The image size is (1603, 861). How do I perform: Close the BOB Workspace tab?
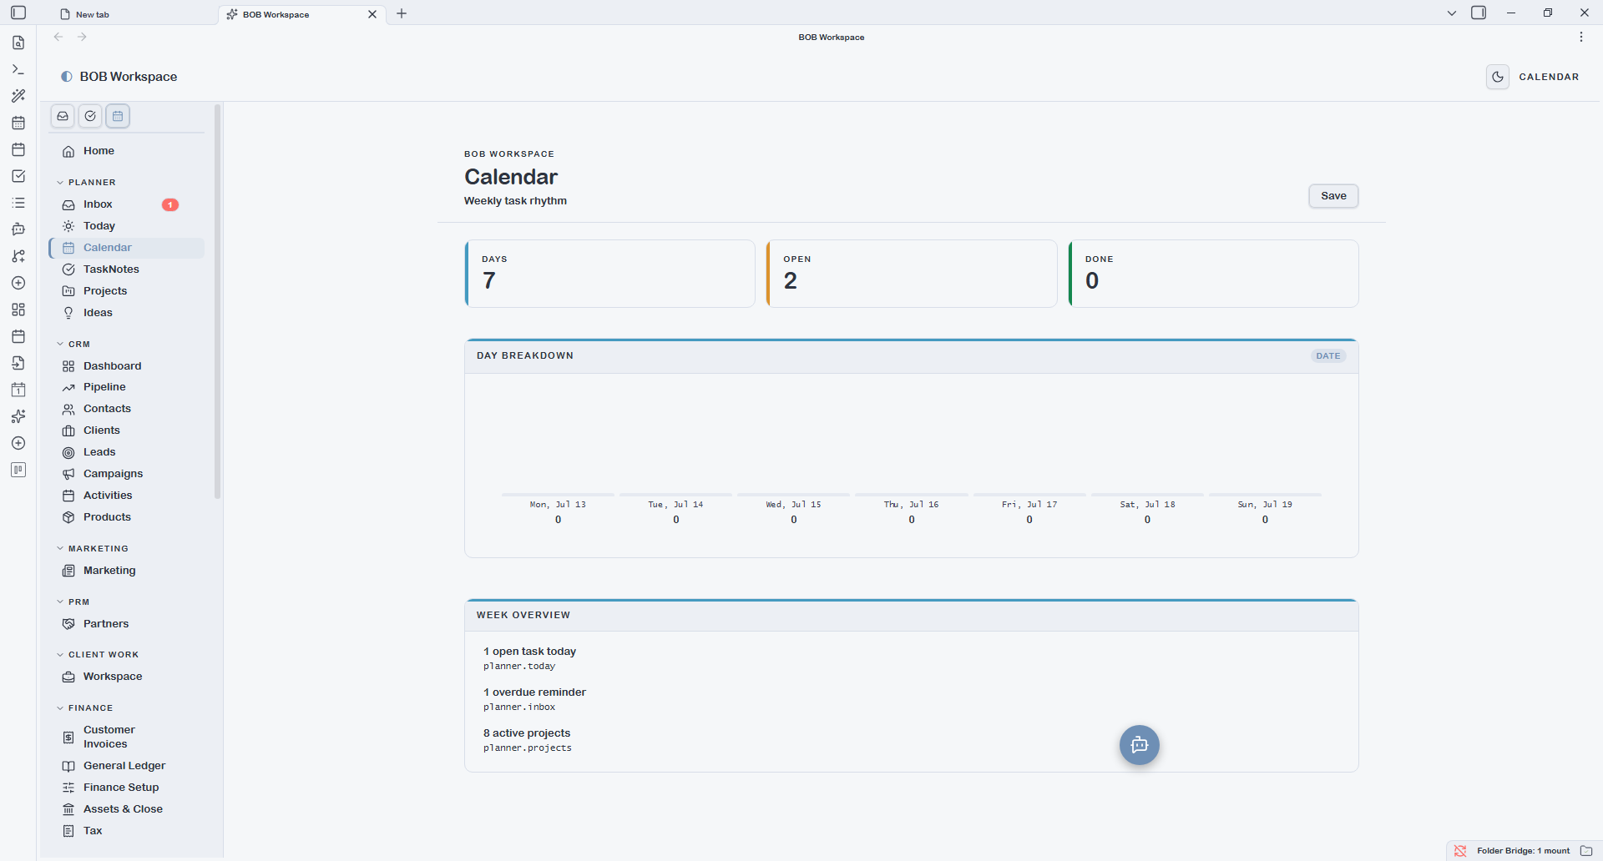coord(372,14)
